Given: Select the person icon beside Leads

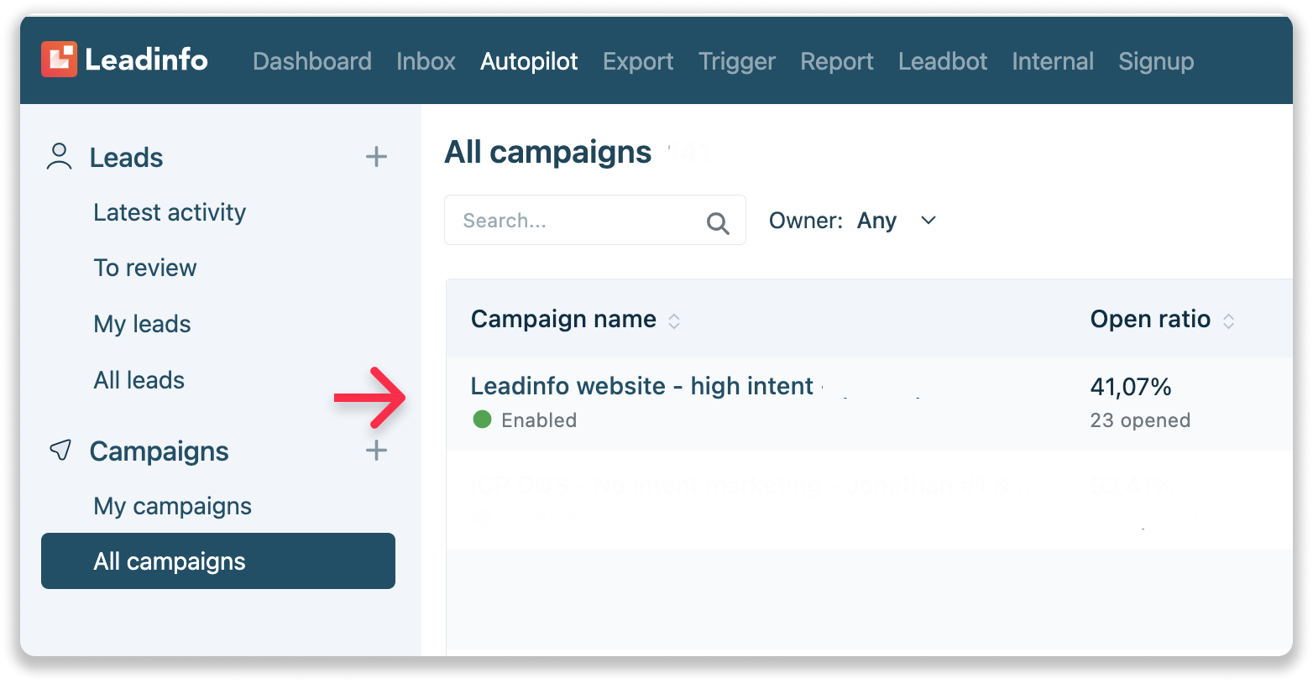Looking at the screenshot, I should pos(58,156).
